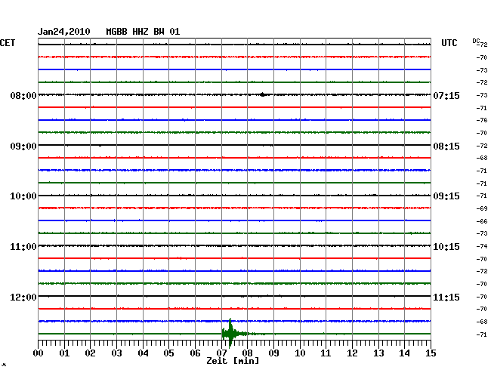The image size is (491, 373).
Task: Select the 09:00 CET row label
Action: 23,146
